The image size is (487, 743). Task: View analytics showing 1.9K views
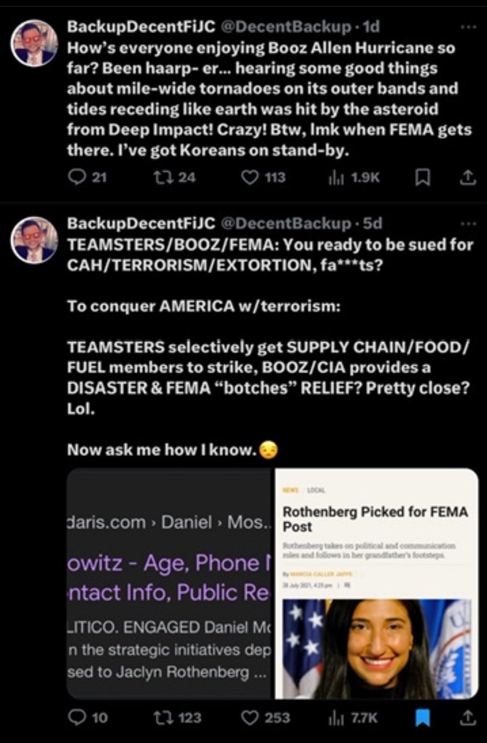point(335,178)
